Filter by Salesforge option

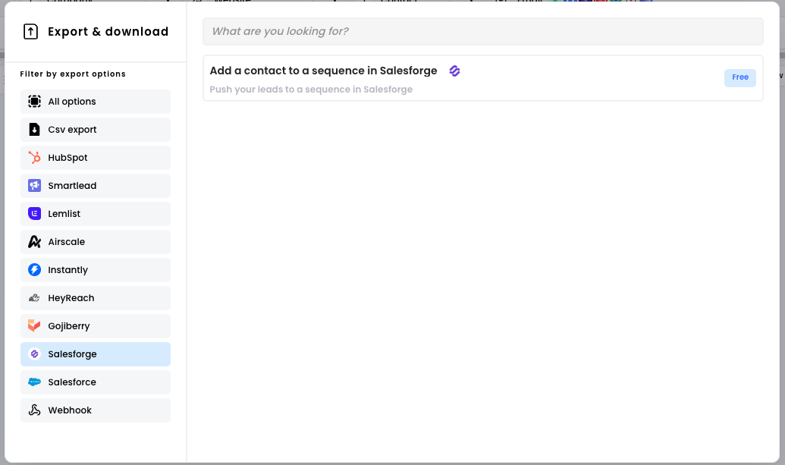tap(96, 354)
